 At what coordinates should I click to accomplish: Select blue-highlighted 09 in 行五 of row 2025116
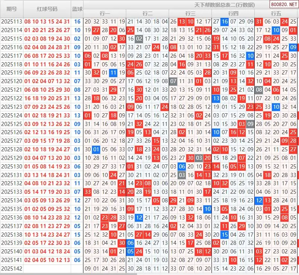293,47
